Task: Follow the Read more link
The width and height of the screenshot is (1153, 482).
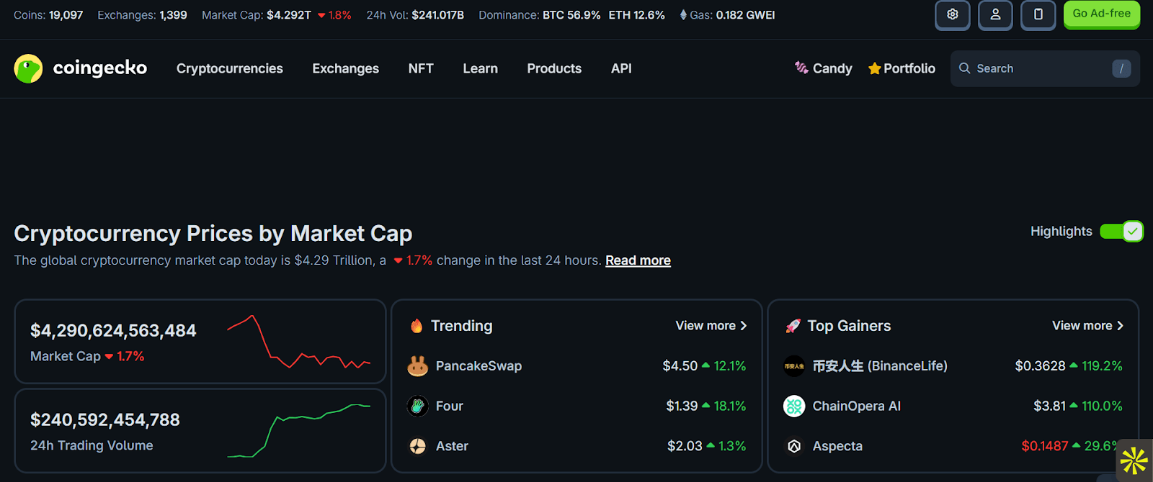Action: click(x=638, y=260)
